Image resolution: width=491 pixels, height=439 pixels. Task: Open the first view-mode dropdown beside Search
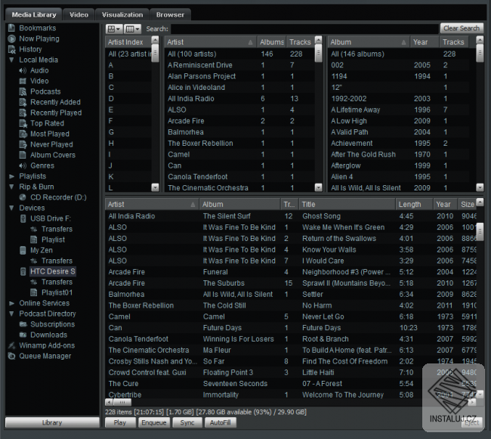point(114,29)
